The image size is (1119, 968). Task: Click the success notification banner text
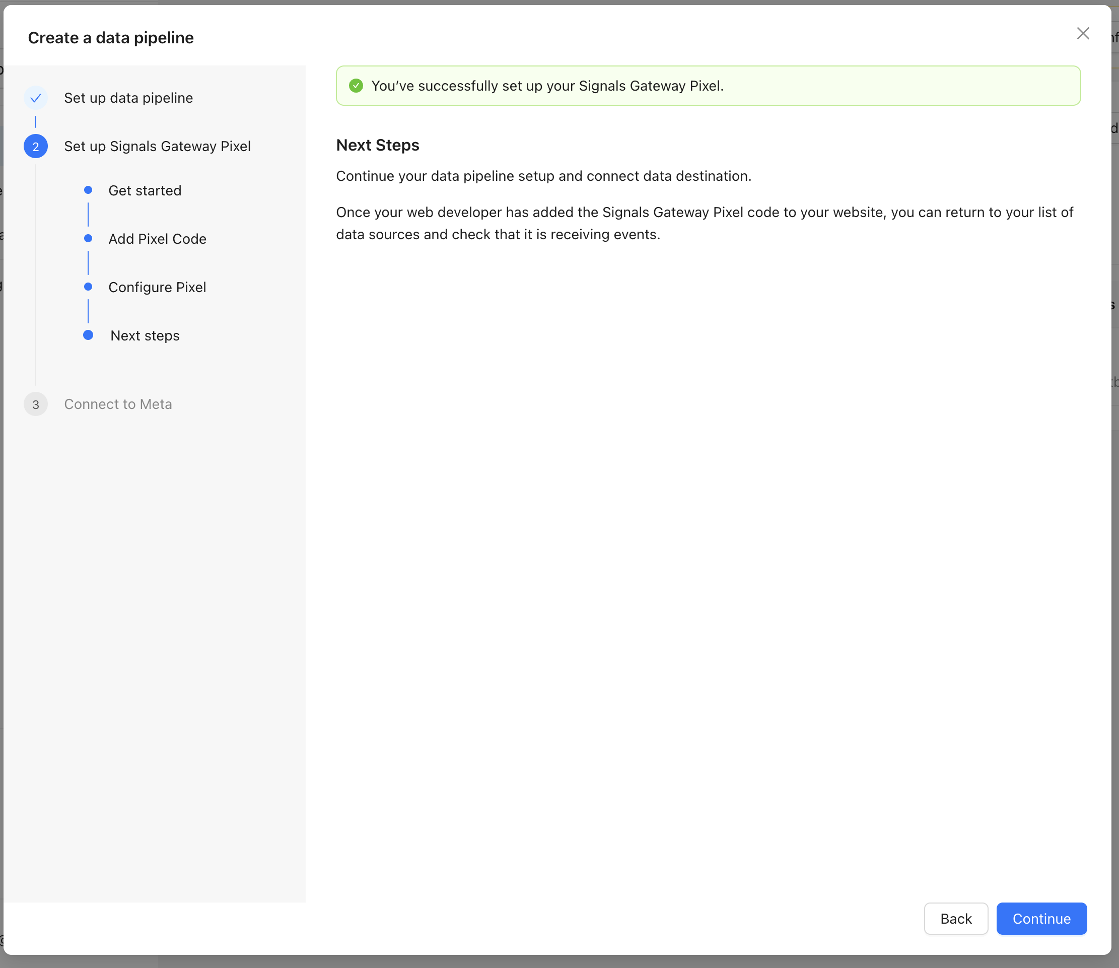[x=547, y=86]
